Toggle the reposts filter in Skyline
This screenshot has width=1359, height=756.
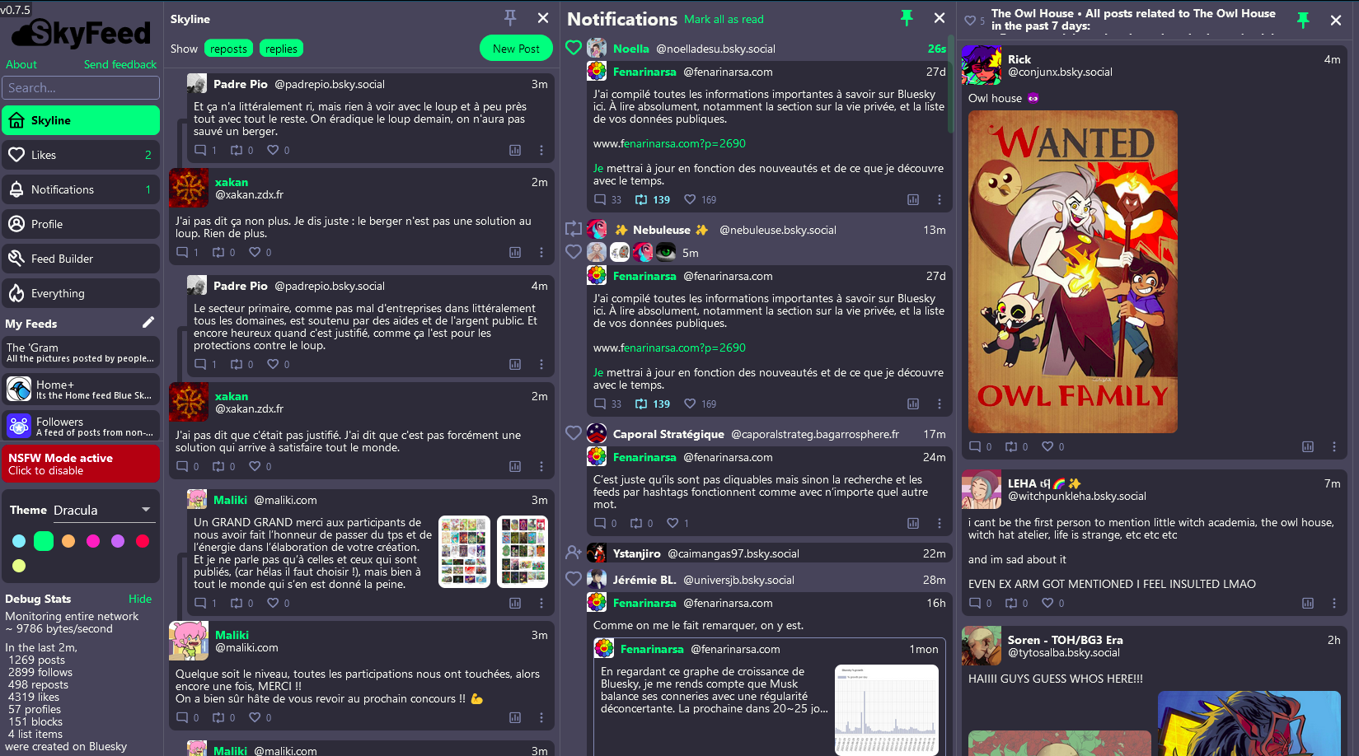(228, 49)
